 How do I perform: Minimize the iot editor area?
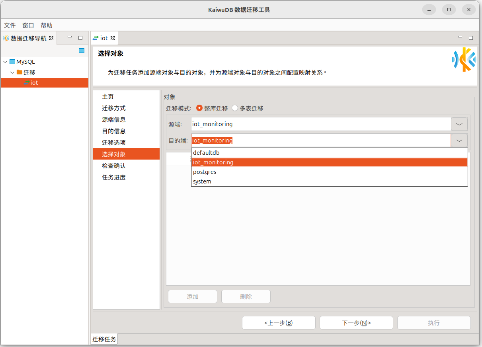point(460,37)
